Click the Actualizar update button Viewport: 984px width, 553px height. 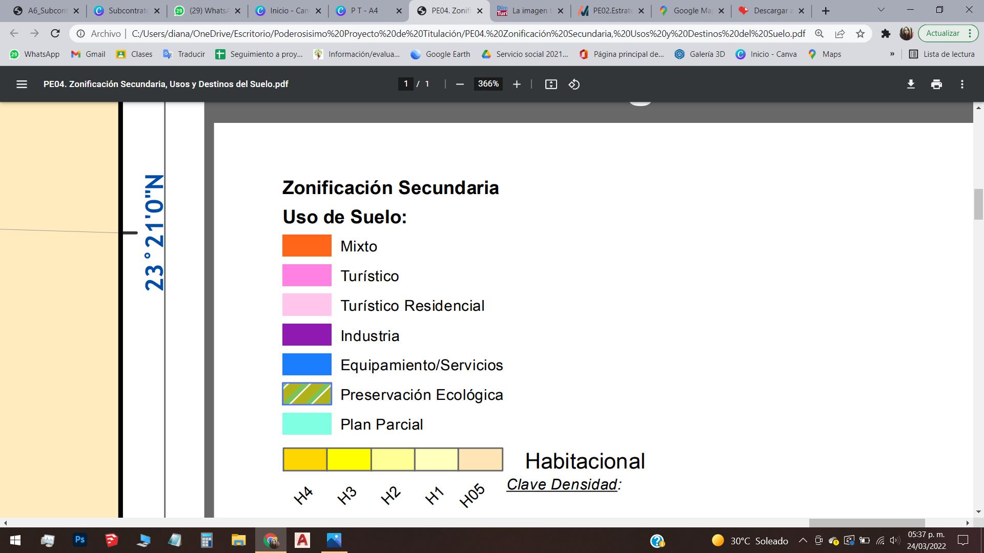[942, 33]
